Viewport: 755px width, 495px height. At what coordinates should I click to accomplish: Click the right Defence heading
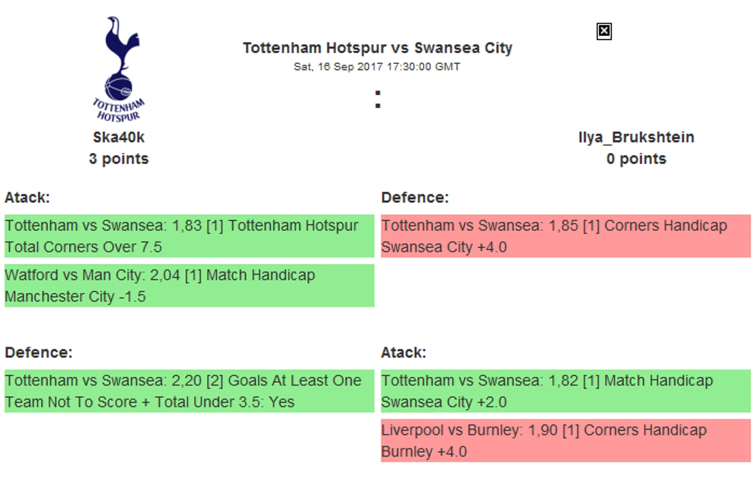click(415, 198)
